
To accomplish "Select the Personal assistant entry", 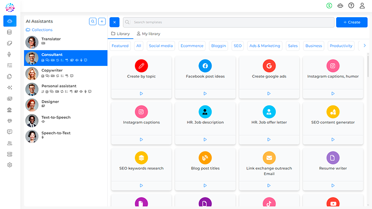I will pos(66,89).
